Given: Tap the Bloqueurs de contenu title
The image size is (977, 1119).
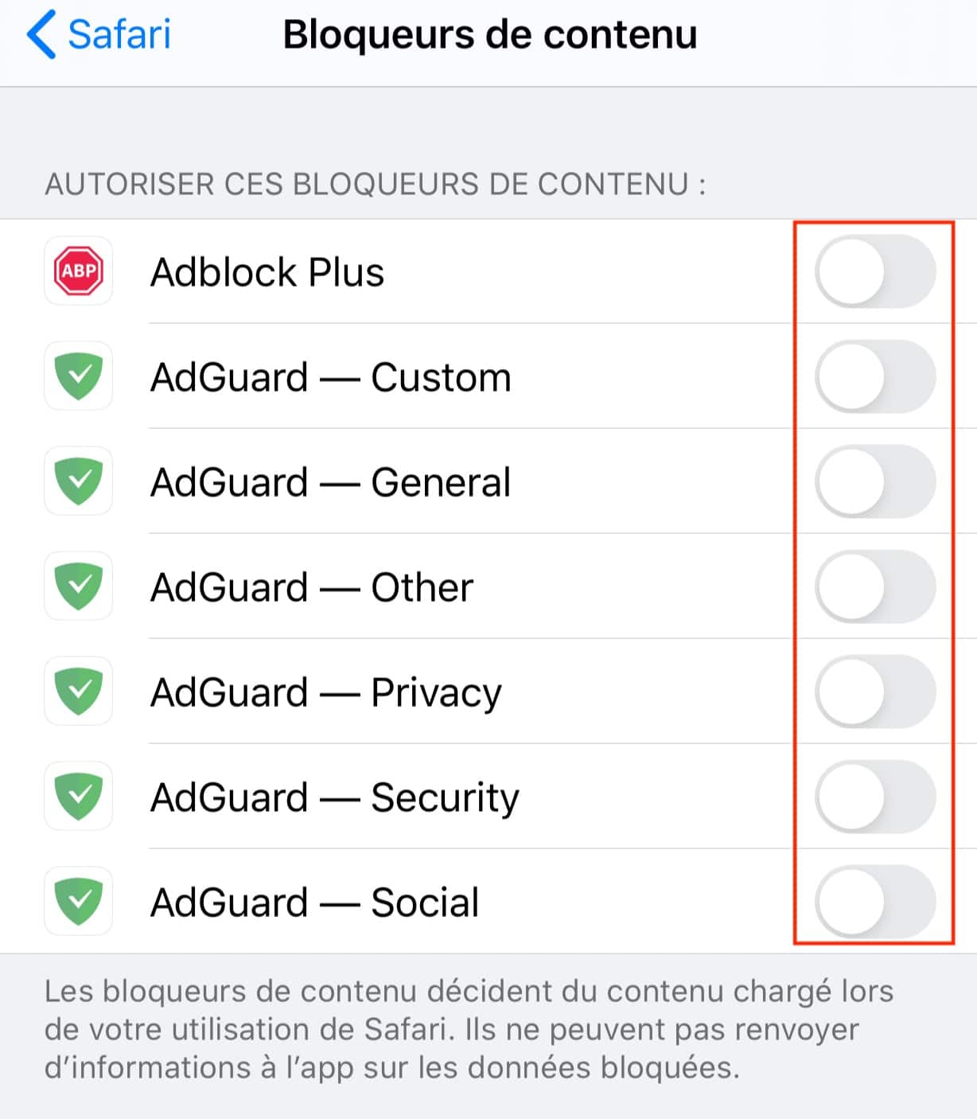Looking at the screenshot, I should 490,35.
